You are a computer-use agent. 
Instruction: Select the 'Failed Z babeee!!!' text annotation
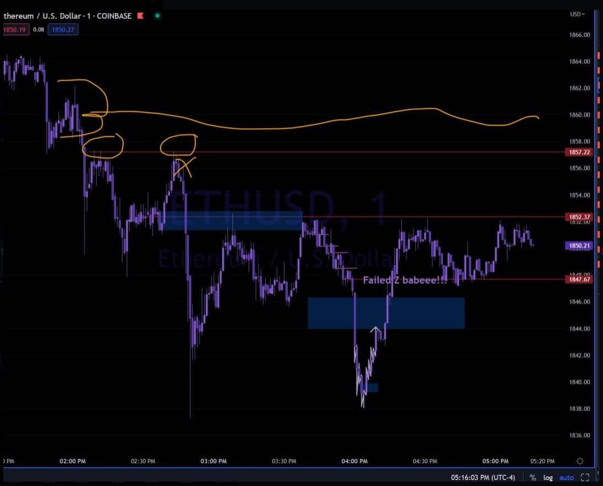405,280
